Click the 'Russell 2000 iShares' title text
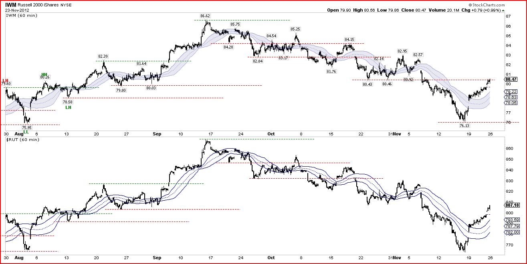The width and height of the screenshot is (527, 264). [38, 5]
